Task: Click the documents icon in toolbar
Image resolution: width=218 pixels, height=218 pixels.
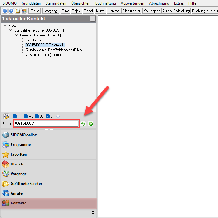Action: [18, 11]
